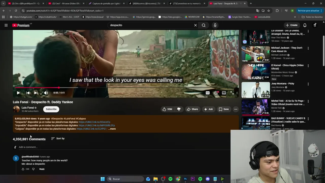Viewport: 325px width, 183px height.
Task: Save the video to a playlist
Action: [224, 109]
